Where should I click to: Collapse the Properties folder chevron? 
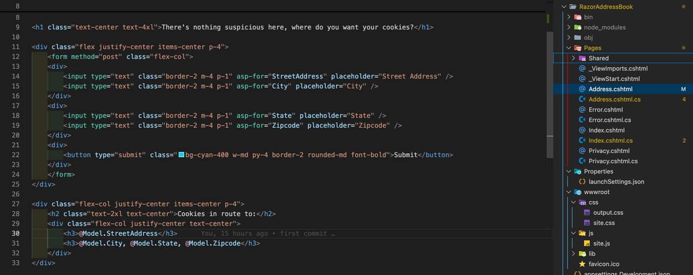click(x=569, y=172)
